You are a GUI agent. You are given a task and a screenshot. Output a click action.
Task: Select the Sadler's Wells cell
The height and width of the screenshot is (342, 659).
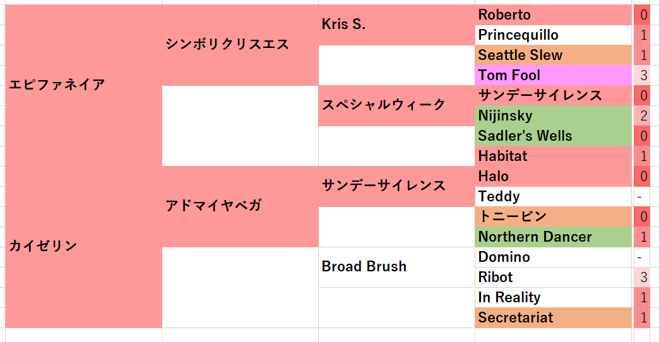(553, 136)
